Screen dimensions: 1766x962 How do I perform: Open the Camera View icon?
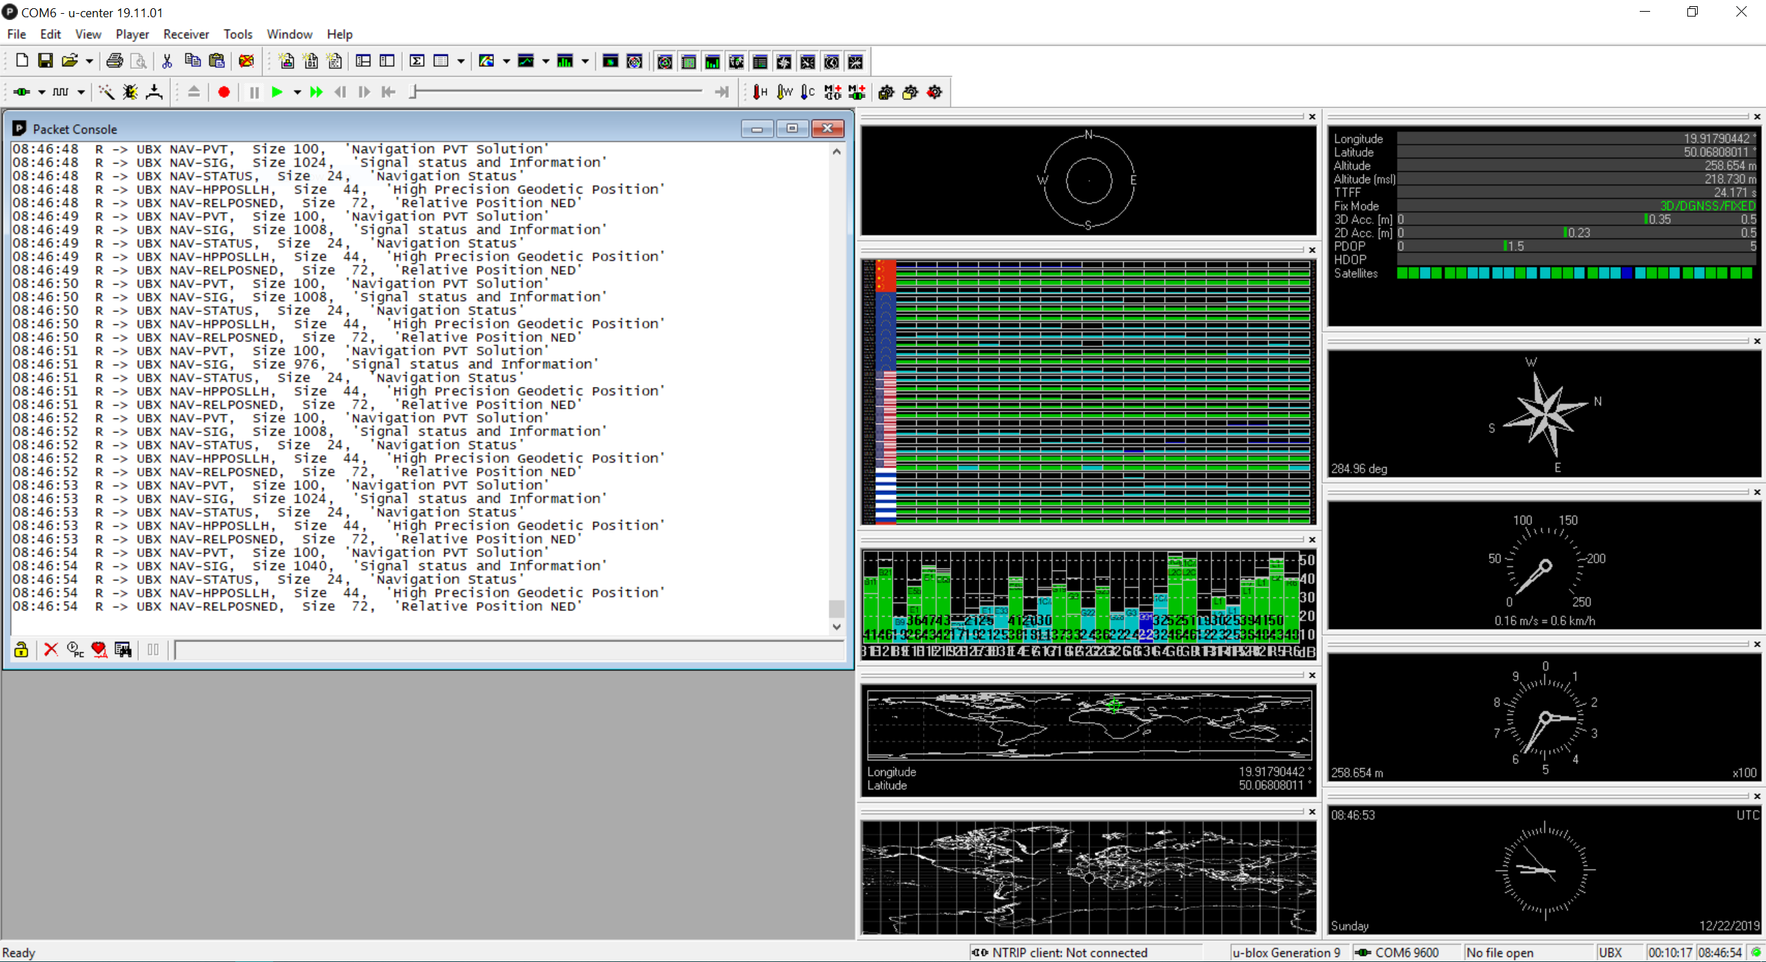coord(611,61)
